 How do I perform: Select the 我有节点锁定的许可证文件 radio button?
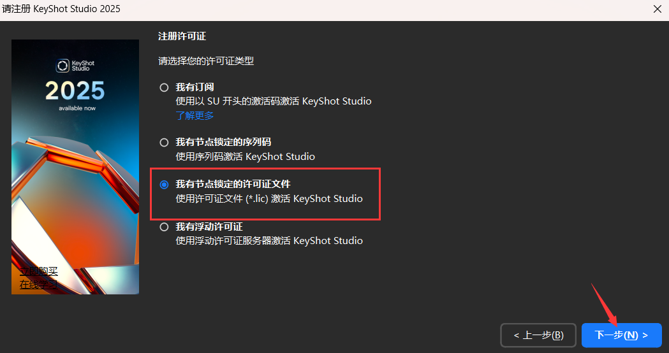165,184
